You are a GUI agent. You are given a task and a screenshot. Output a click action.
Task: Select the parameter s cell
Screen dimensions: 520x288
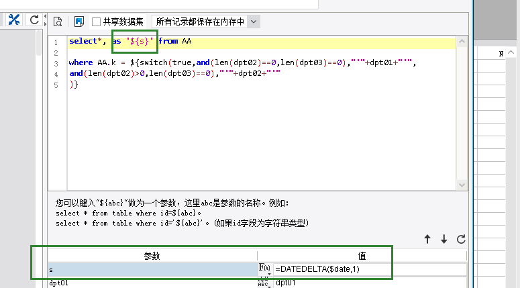pyautogui.click(x=153, y=269)
